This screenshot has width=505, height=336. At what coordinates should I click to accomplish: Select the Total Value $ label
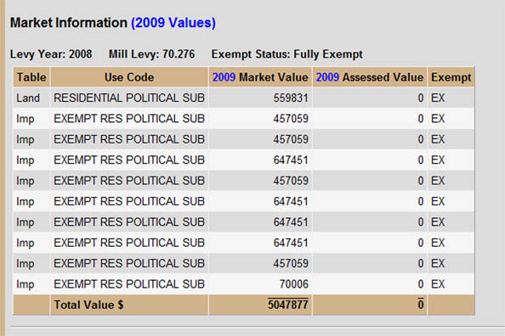point(89,305)
